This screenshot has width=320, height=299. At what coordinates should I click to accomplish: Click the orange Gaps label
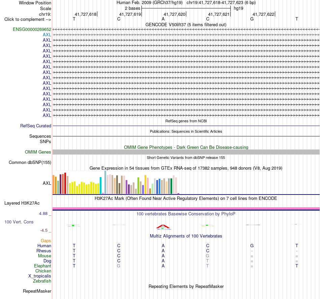(46, 241)
